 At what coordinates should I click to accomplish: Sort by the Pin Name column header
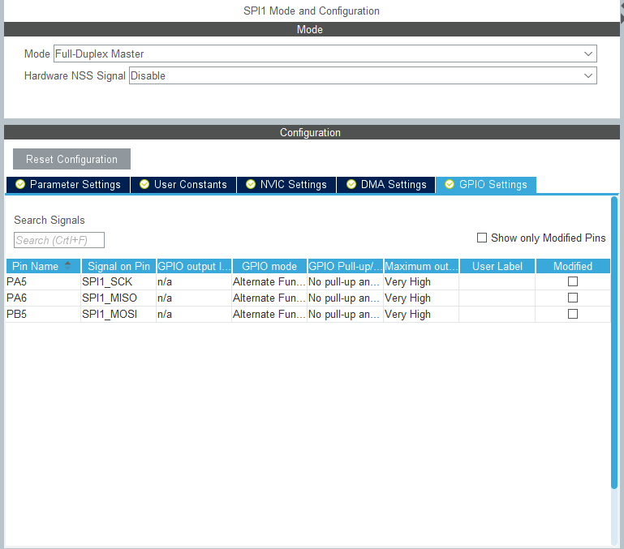[x=43, y=266]
